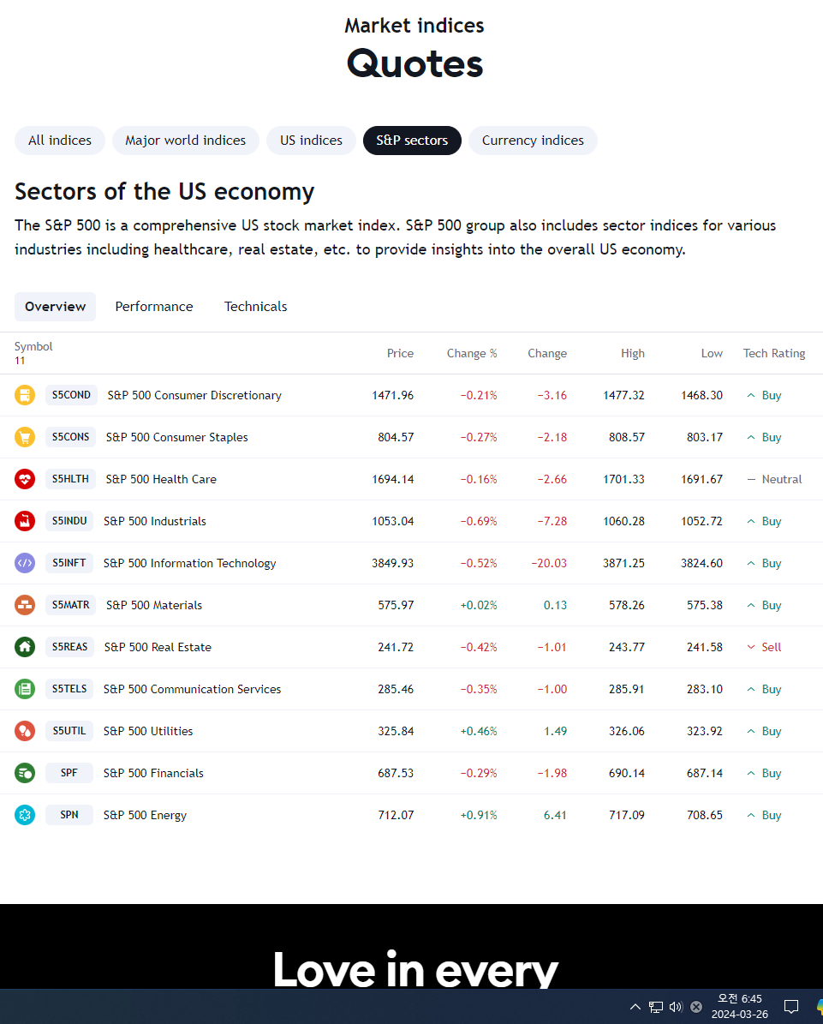Open the S5UTIL symbol tag

click(x=69, y=731)
